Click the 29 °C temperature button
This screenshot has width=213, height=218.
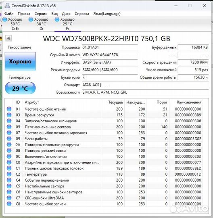pos(20,88)
